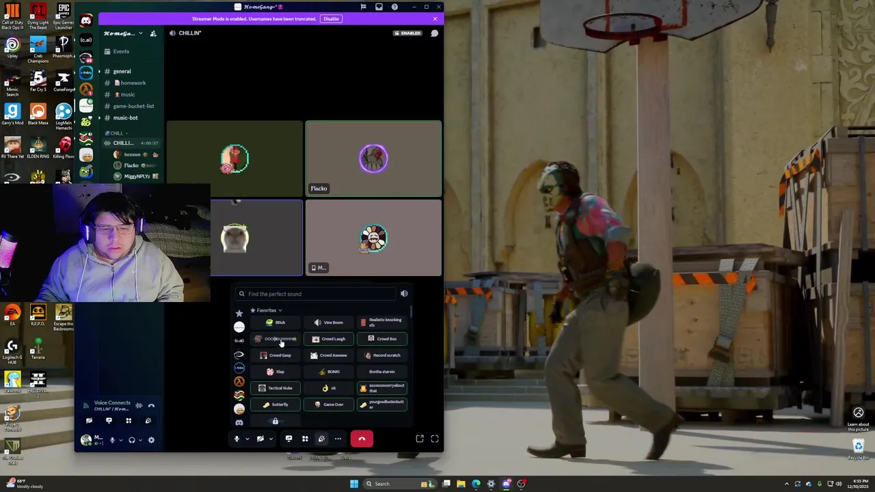Click Windows taskbar Search box

coord(399,484)
